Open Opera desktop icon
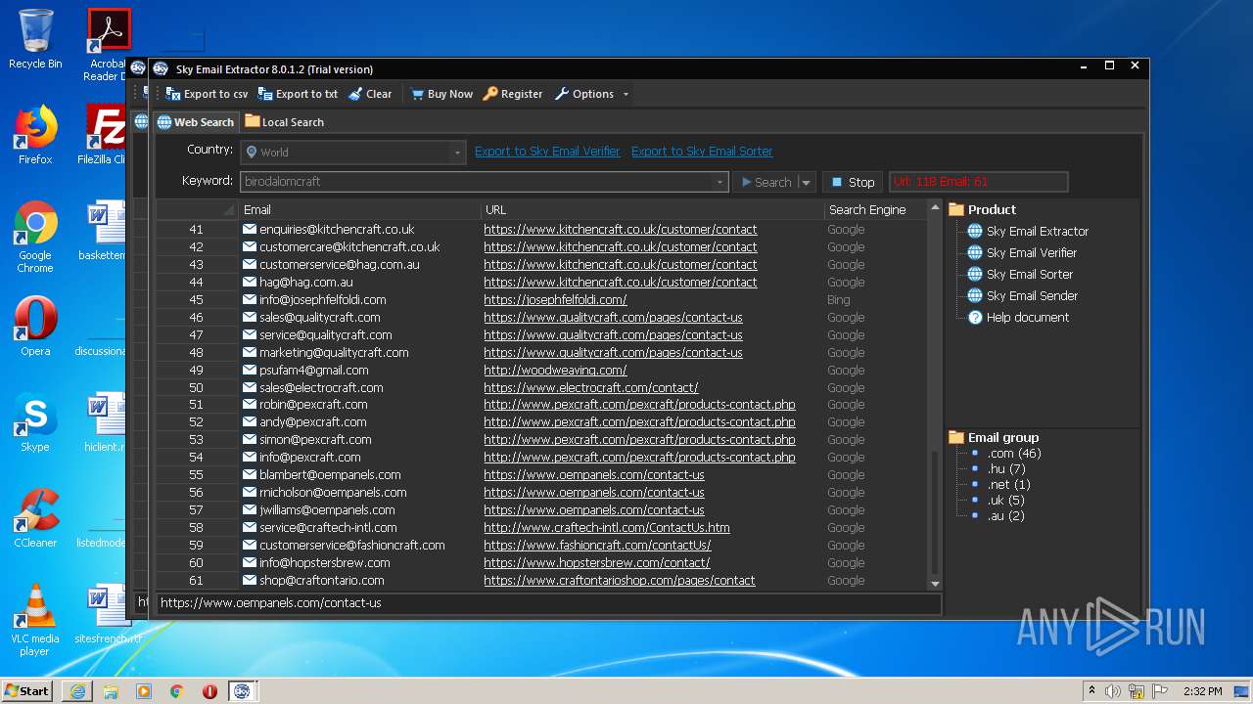This screenshot has height=704, width=1253. [x=35, y=327]
